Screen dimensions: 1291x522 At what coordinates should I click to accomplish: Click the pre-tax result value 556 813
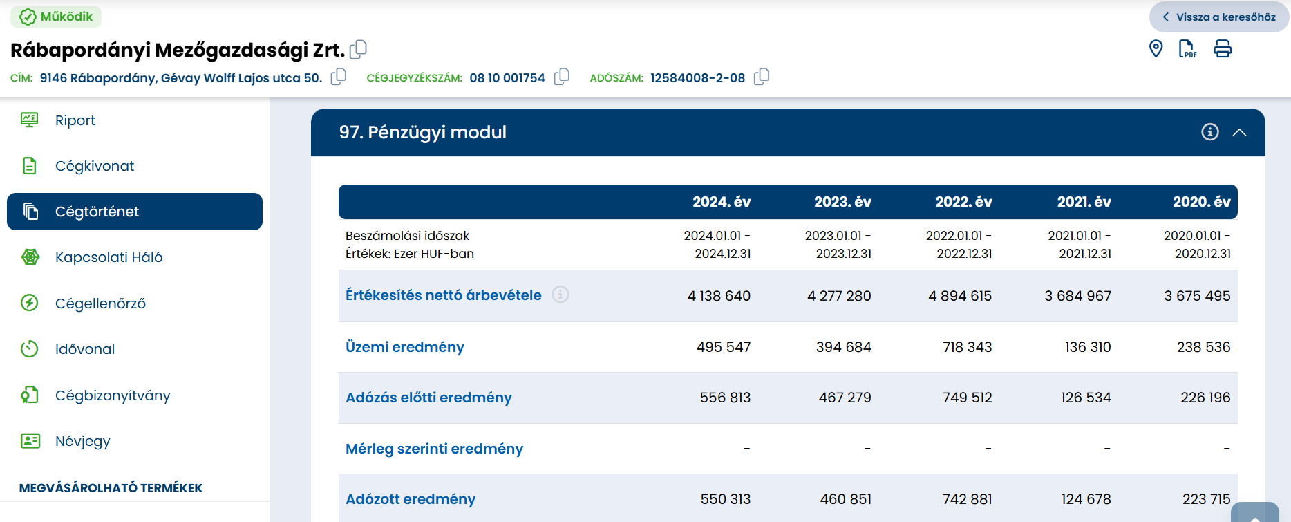[x=725, y=398]
